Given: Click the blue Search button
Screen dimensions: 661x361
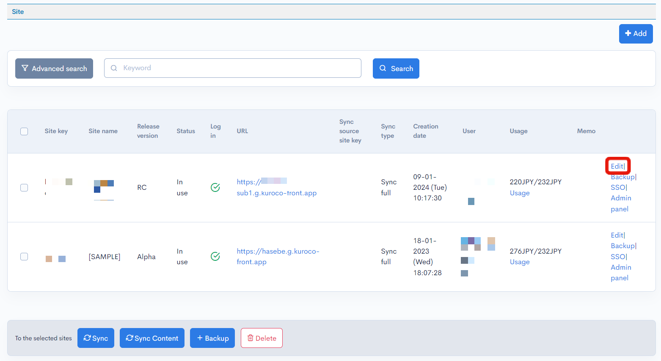Looking at the screenshot, I should 396,68.
